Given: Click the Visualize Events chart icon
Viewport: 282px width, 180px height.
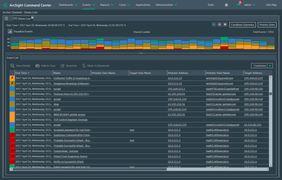Looking at the screenshot, I should click(x=10, y=32).
